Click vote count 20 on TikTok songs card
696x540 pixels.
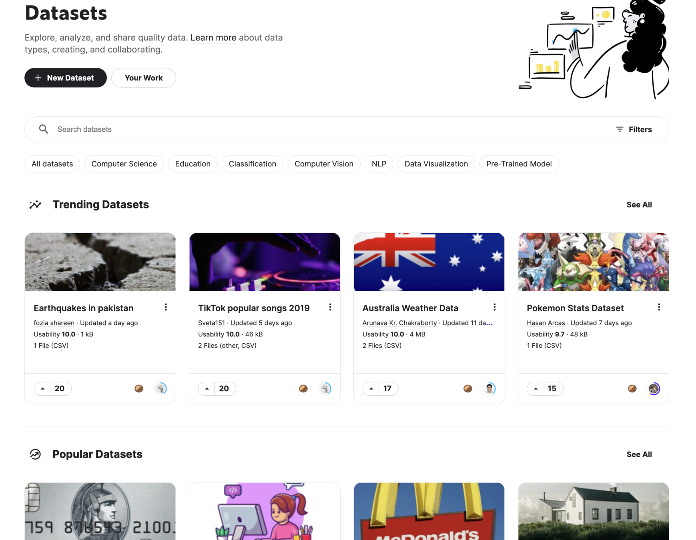tap(224, 388)
